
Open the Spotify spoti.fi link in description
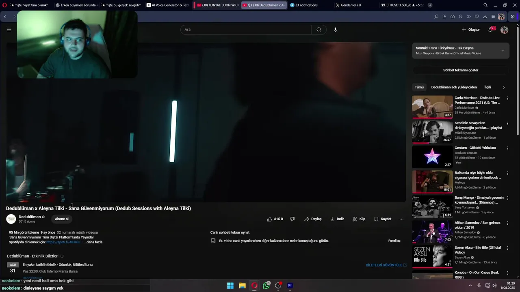64,242
